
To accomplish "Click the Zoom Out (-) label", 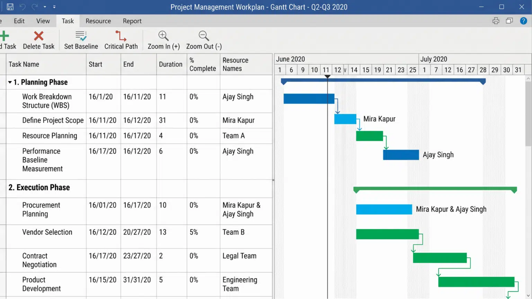I will (x=204, y=46).
